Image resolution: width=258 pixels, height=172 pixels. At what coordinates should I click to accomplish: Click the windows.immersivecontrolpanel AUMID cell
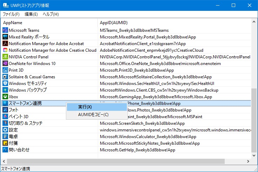click(175, 130)
